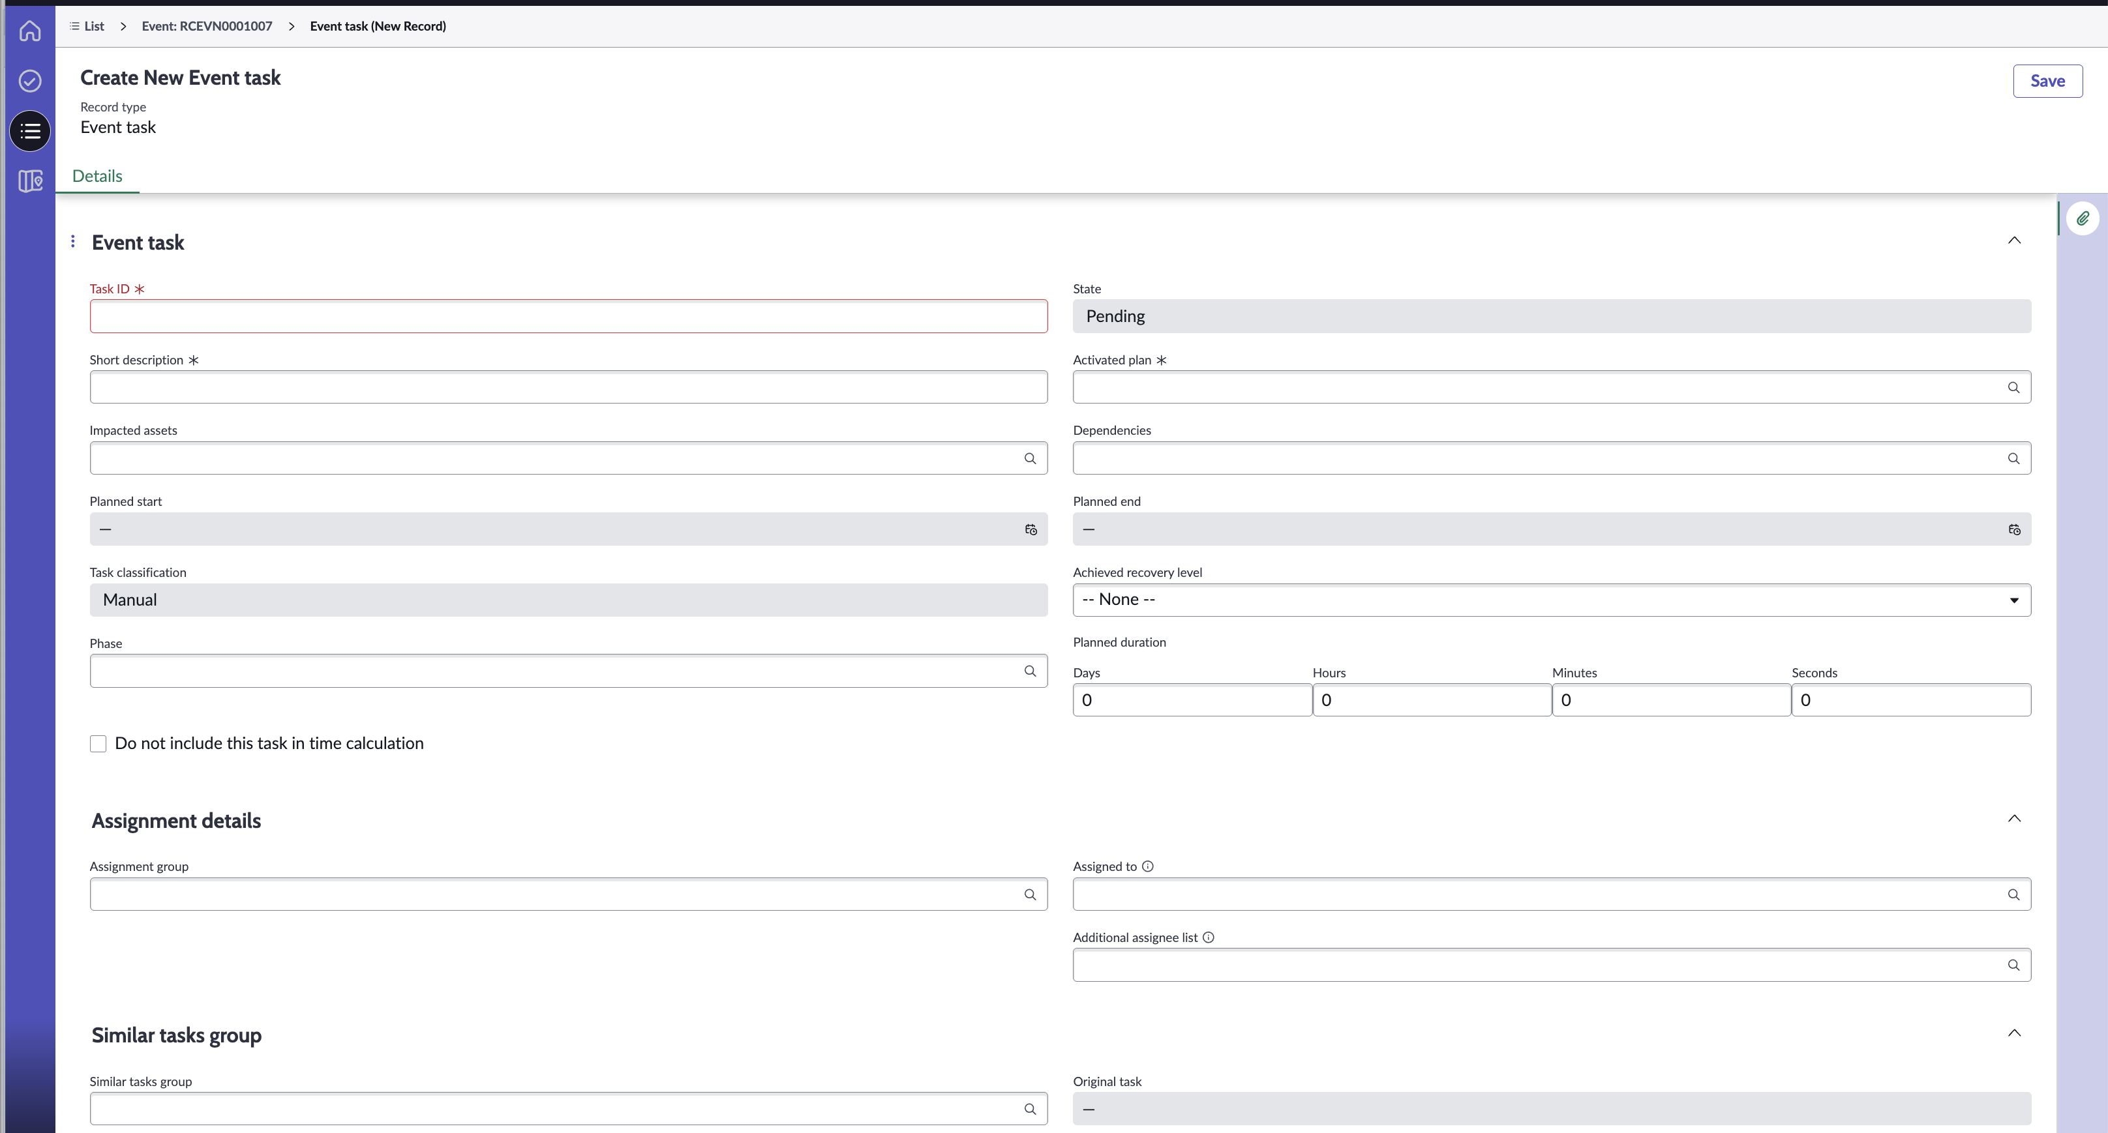The width and height of the screenshot is (2108, 1133).
Task: Click Task classification field showing Manual
Action: coord(569,600)
